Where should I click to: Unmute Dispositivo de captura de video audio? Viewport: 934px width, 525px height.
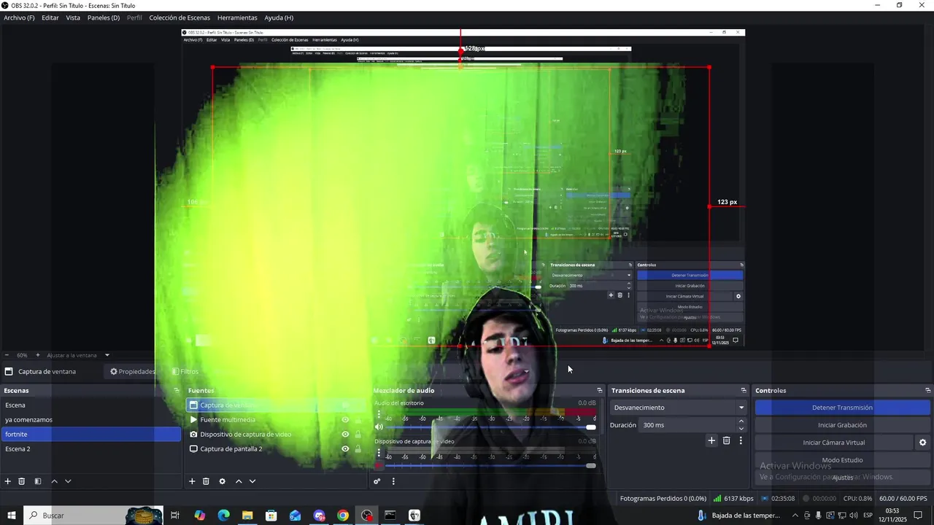[x=379, y=465]
